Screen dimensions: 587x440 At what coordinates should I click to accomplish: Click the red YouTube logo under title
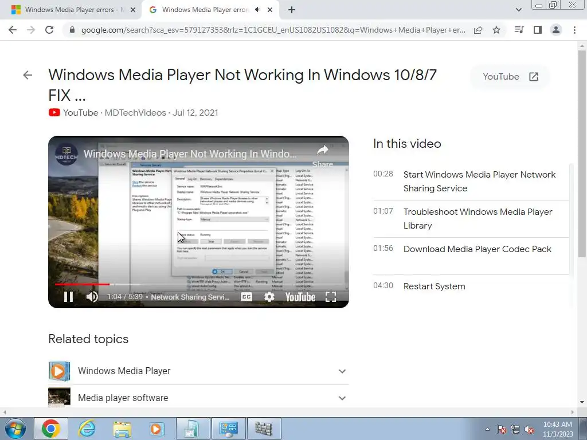click(x=54, y=112)
